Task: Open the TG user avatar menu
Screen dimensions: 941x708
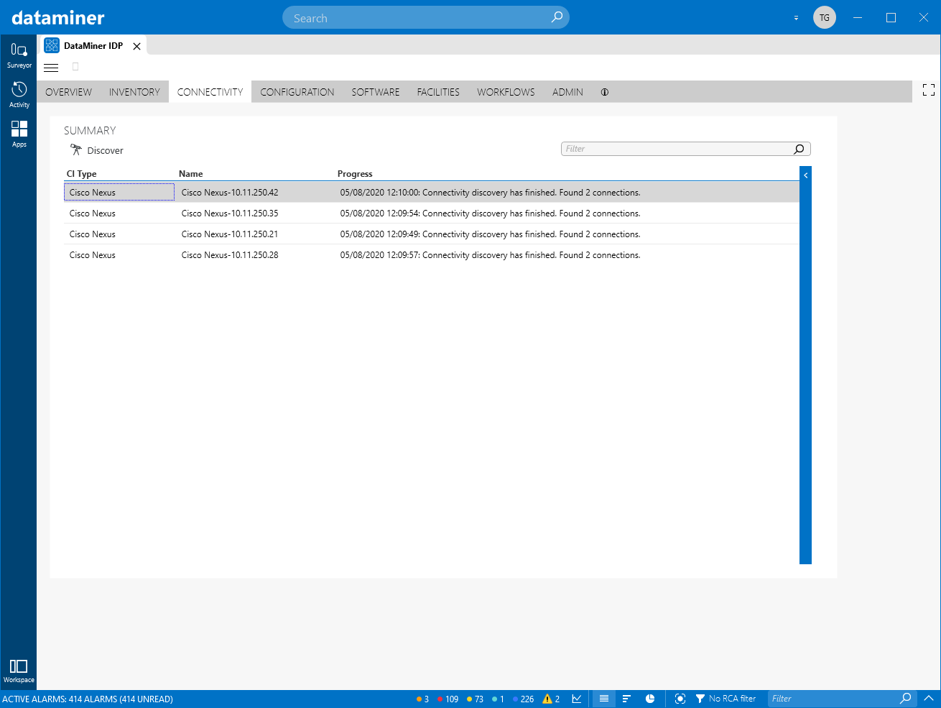Action: 825,17
